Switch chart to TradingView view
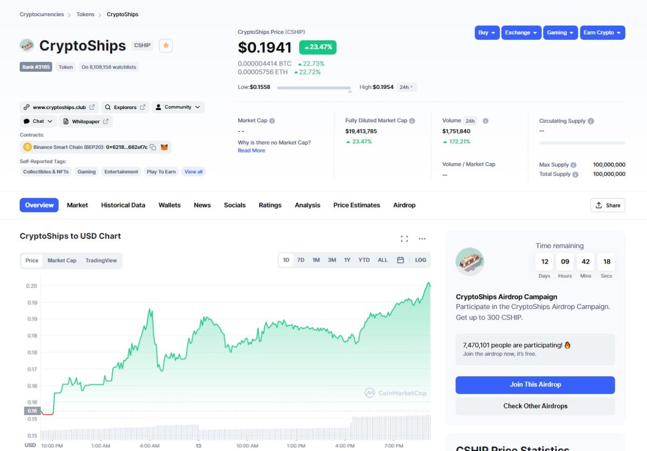The image size is (647, 451). point(101,260)
